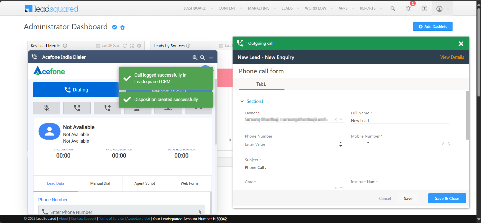
Task: Open the search magnifier in top navigation
Action: (x=393, y=9)
